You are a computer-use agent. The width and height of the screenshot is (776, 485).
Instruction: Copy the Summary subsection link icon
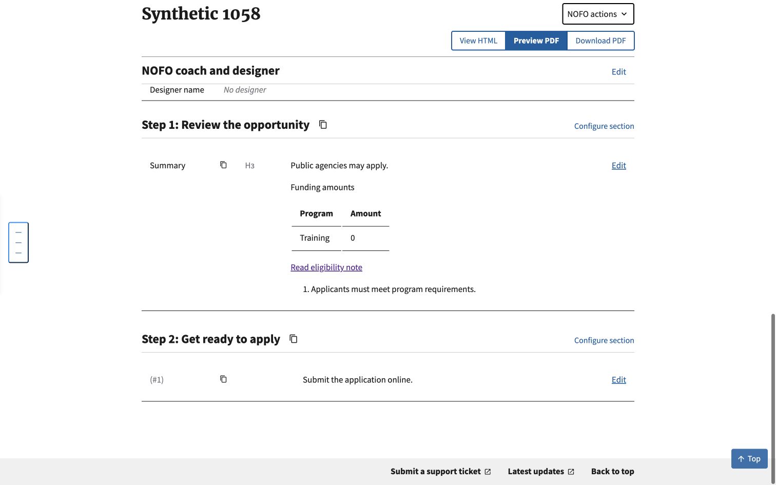223,165
